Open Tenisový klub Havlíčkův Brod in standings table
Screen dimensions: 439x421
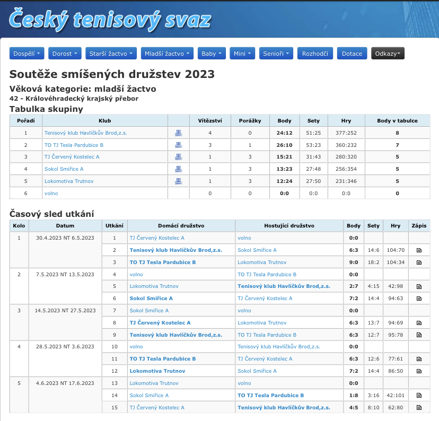[86, 133]
